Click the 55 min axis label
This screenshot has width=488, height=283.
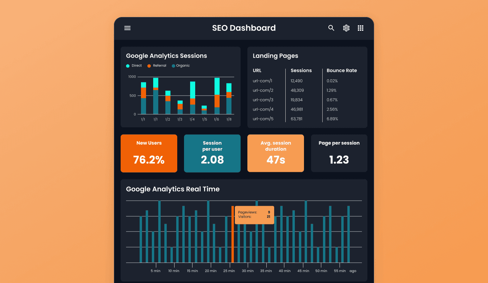pos(340,271)
